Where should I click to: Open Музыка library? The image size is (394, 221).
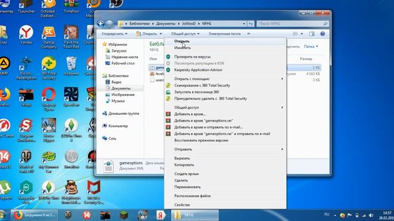click(x=118, y=101)
